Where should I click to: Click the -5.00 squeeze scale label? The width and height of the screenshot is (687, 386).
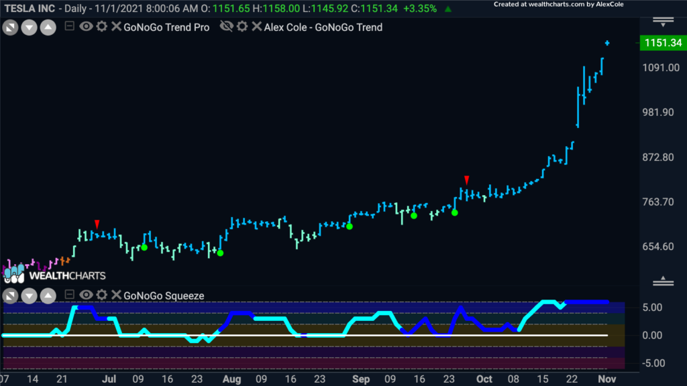tap(653, 363)
